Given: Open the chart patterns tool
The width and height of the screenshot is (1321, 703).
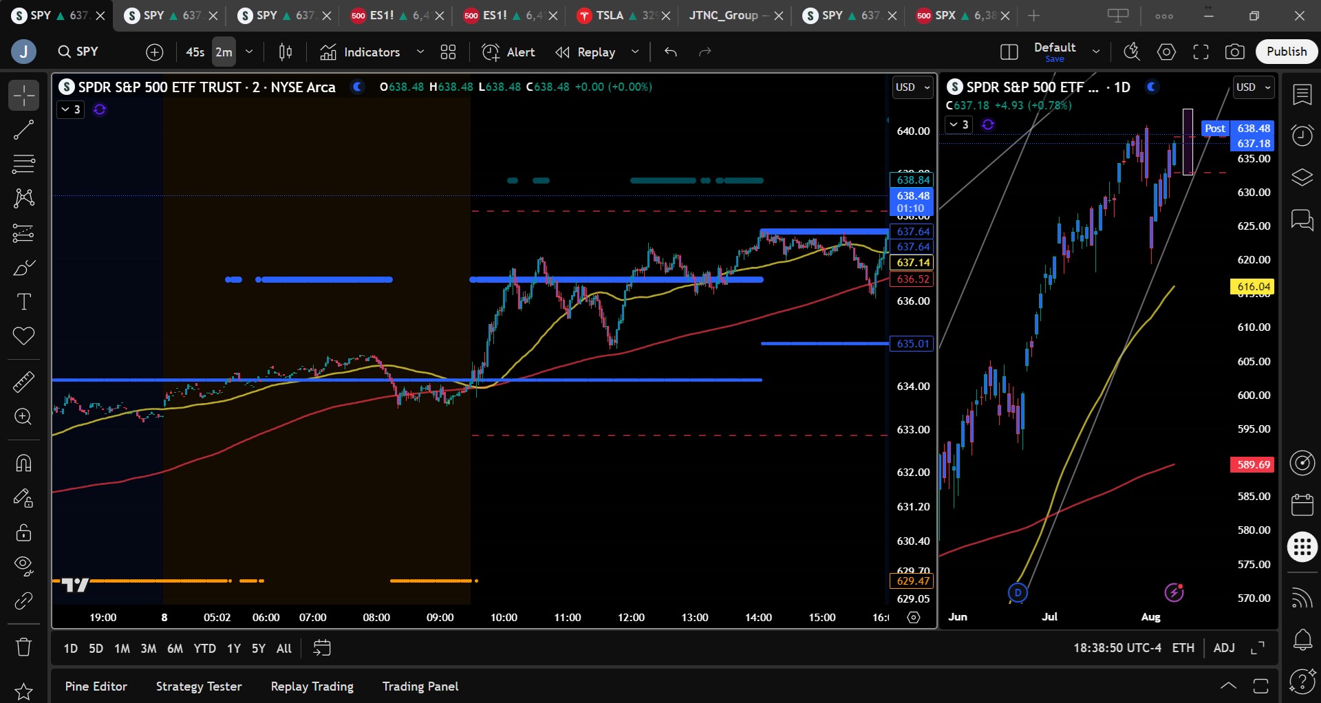Looking at the screenshot, I should (x=23, y=199).
